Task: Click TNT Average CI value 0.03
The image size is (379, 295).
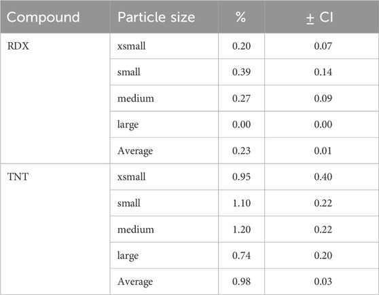Action: click(323, 281)
